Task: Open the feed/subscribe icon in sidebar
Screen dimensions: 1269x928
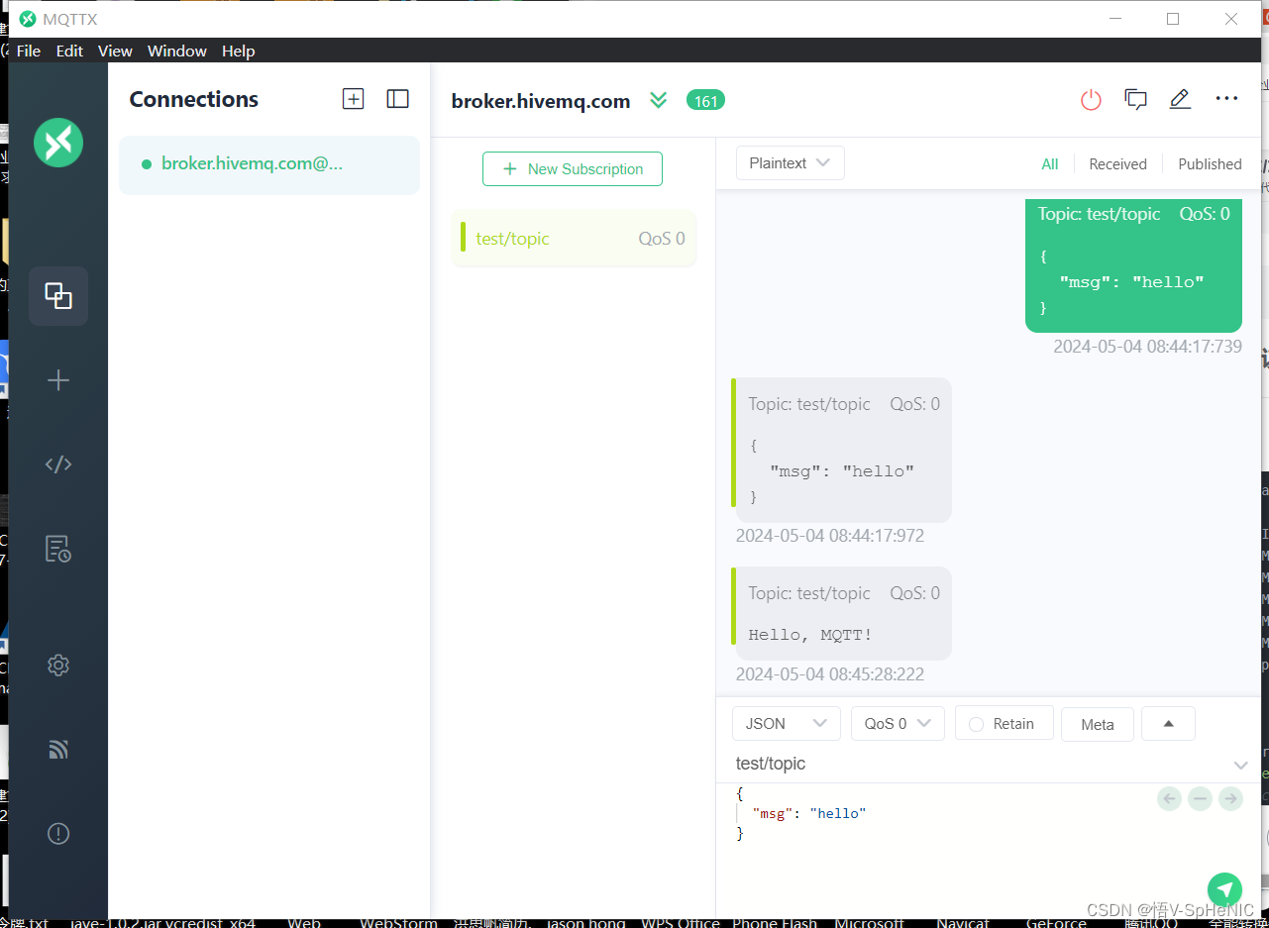Action: coord(58,750)
